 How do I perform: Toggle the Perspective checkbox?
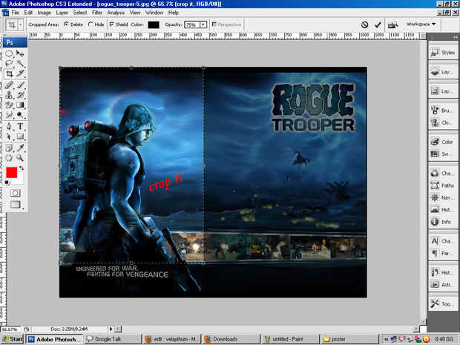point(214,24)
